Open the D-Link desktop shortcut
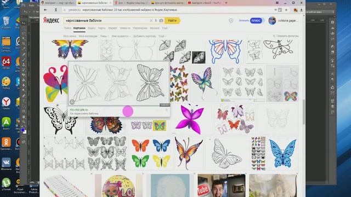This screenshot has width=351, height=197. pyautogui.click(x=6, y=44)
